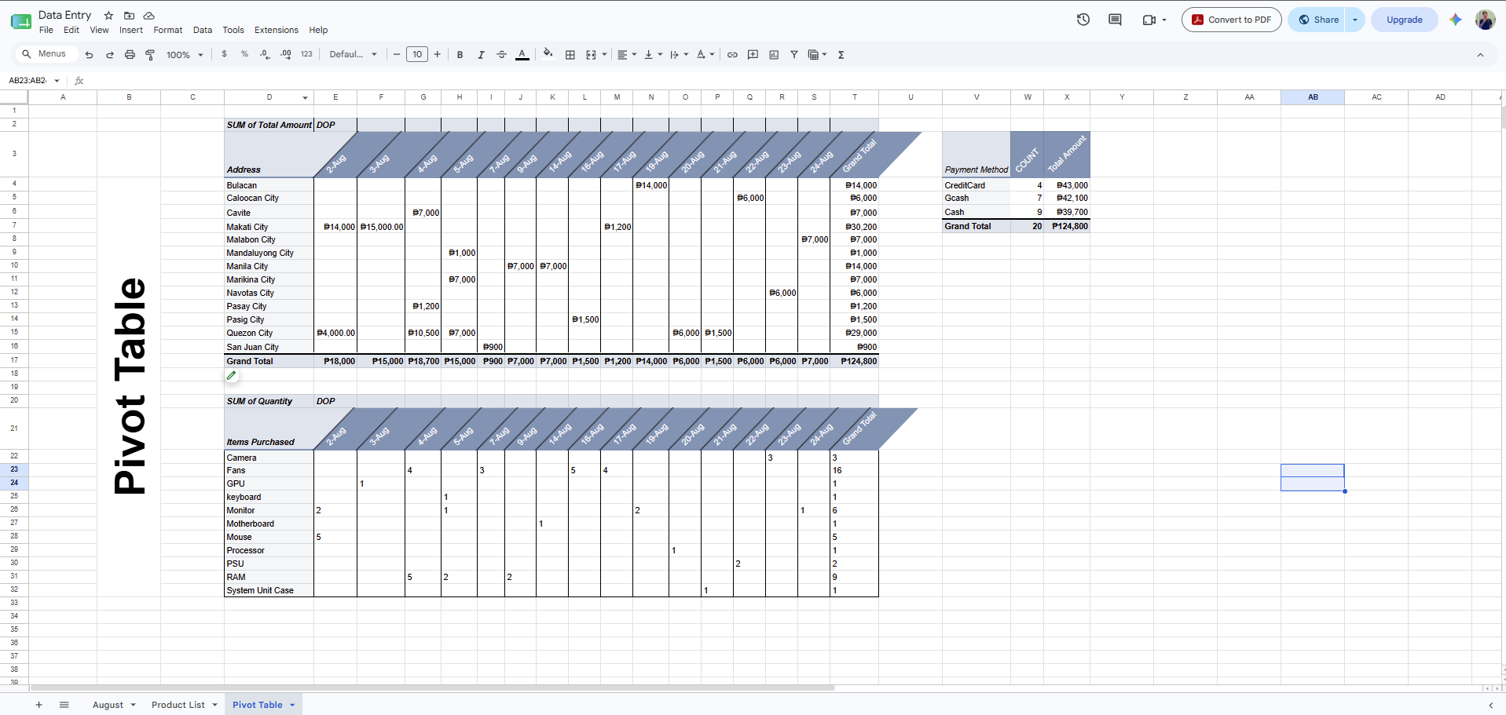Format as percent

(x=244, y=54)
